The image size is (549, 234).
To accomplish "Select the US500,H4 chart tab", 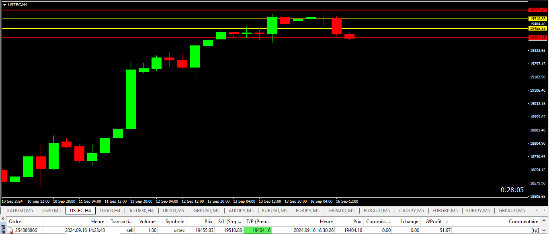I will tap(110, 210).
